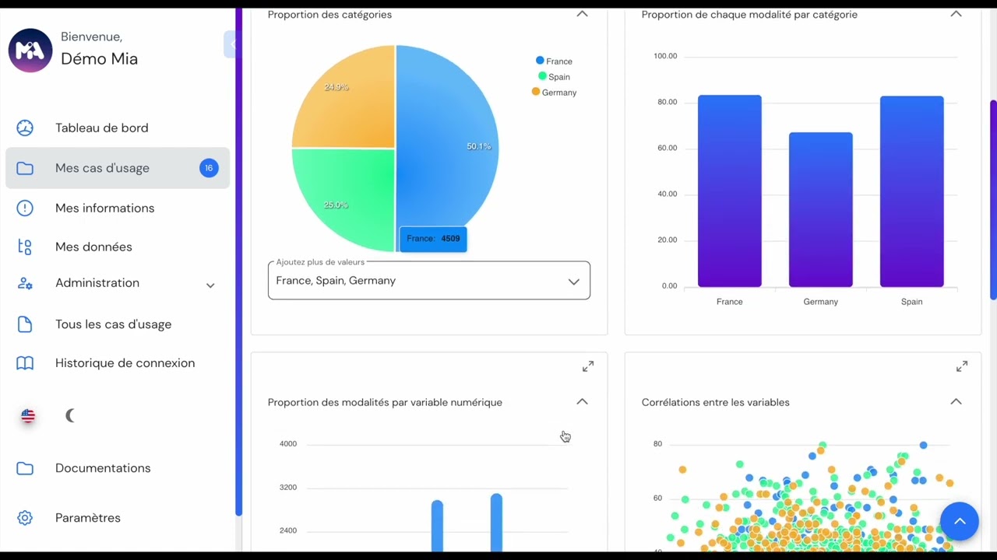Click the Paramètres gear icon

(25, 518)
